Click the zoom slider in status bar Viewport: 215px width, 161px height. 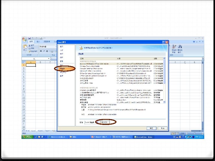pos(194,133)
